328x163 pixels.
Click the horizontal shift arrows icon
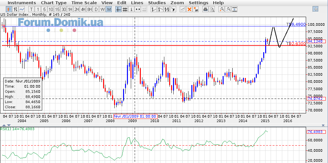pyautogui.click(x=138, y=9)
